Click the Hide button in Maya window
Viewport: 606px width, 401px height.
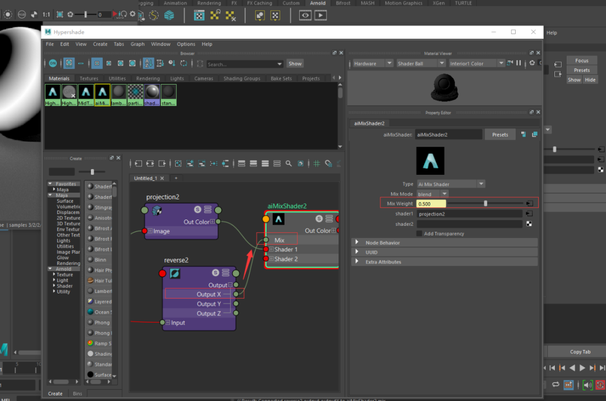click(x=590, y=80)
